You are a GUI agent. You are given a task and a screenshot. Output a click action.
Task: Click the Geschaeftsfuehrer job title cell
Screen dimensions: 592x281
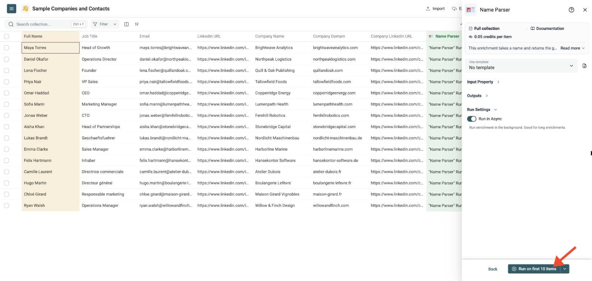tap(108, 138)
